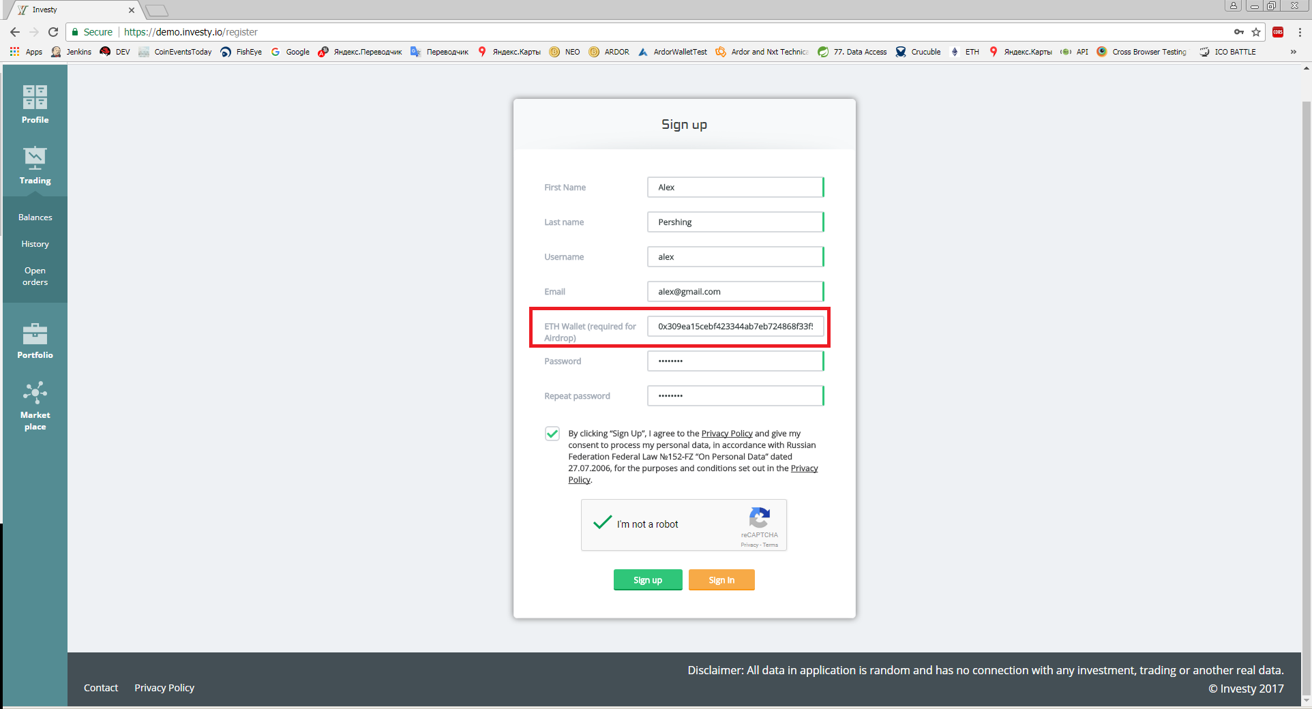The width and height of the screenshot is (1312, 709).
Task: Open the ETH bookmark
Action: pyautogui.click(x=964, y=52)
